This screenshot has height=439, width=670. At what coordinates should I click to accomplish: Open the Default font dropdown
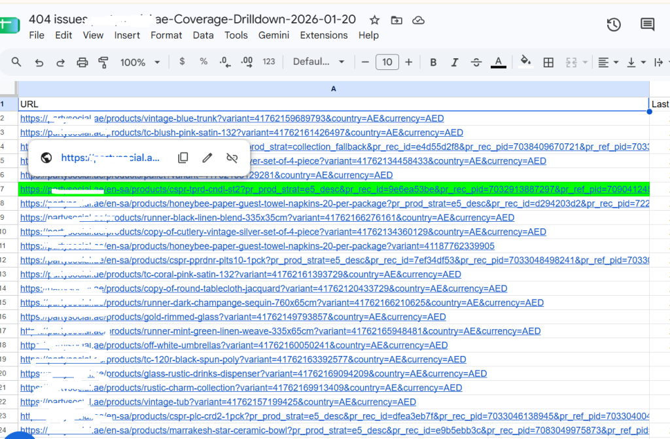pyautogui.click(x=319, y=61)
